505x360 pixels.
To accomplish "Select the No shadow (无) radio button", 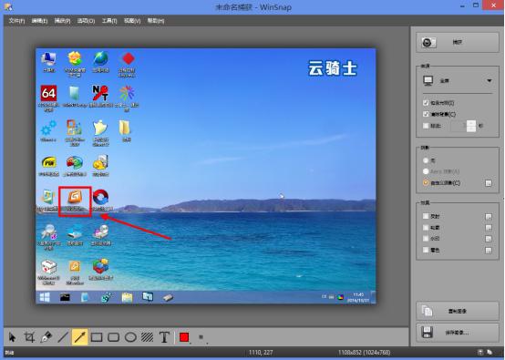I will 426,160.
